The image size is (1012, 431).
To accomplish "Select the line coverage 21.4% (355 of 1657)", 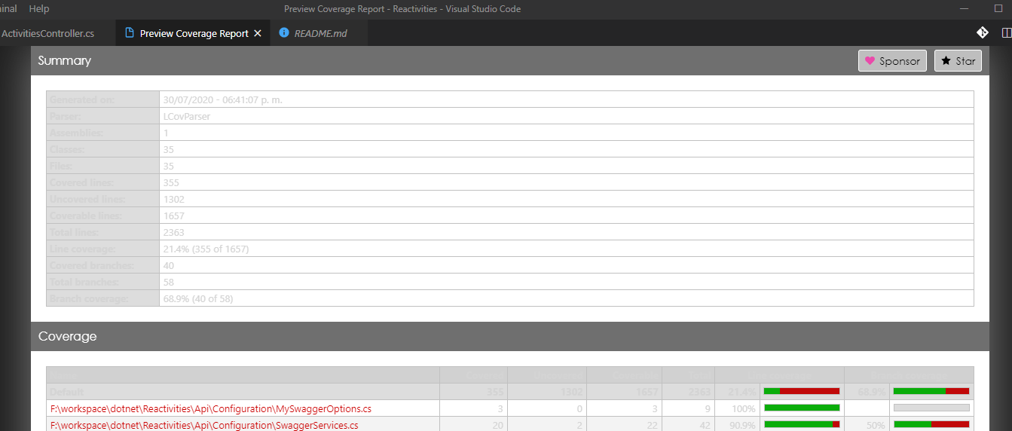I will coord(206,249).
